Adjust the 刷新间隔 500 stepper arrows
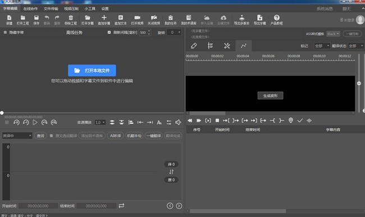This screenshot has width=365, height=217. (149, 33)
